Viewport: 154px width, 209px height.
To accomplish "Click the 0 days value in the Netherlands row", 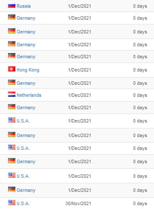I will click(140, 95).
